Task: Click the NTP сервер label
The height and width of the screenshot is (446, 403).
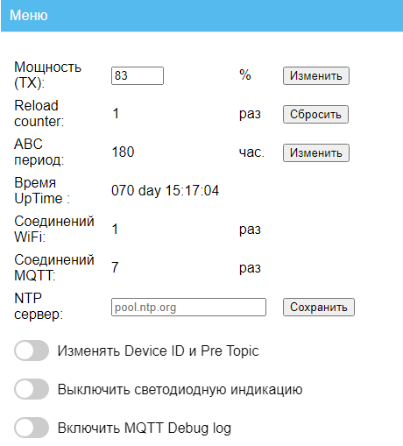Action: click(x=39, y=307)
